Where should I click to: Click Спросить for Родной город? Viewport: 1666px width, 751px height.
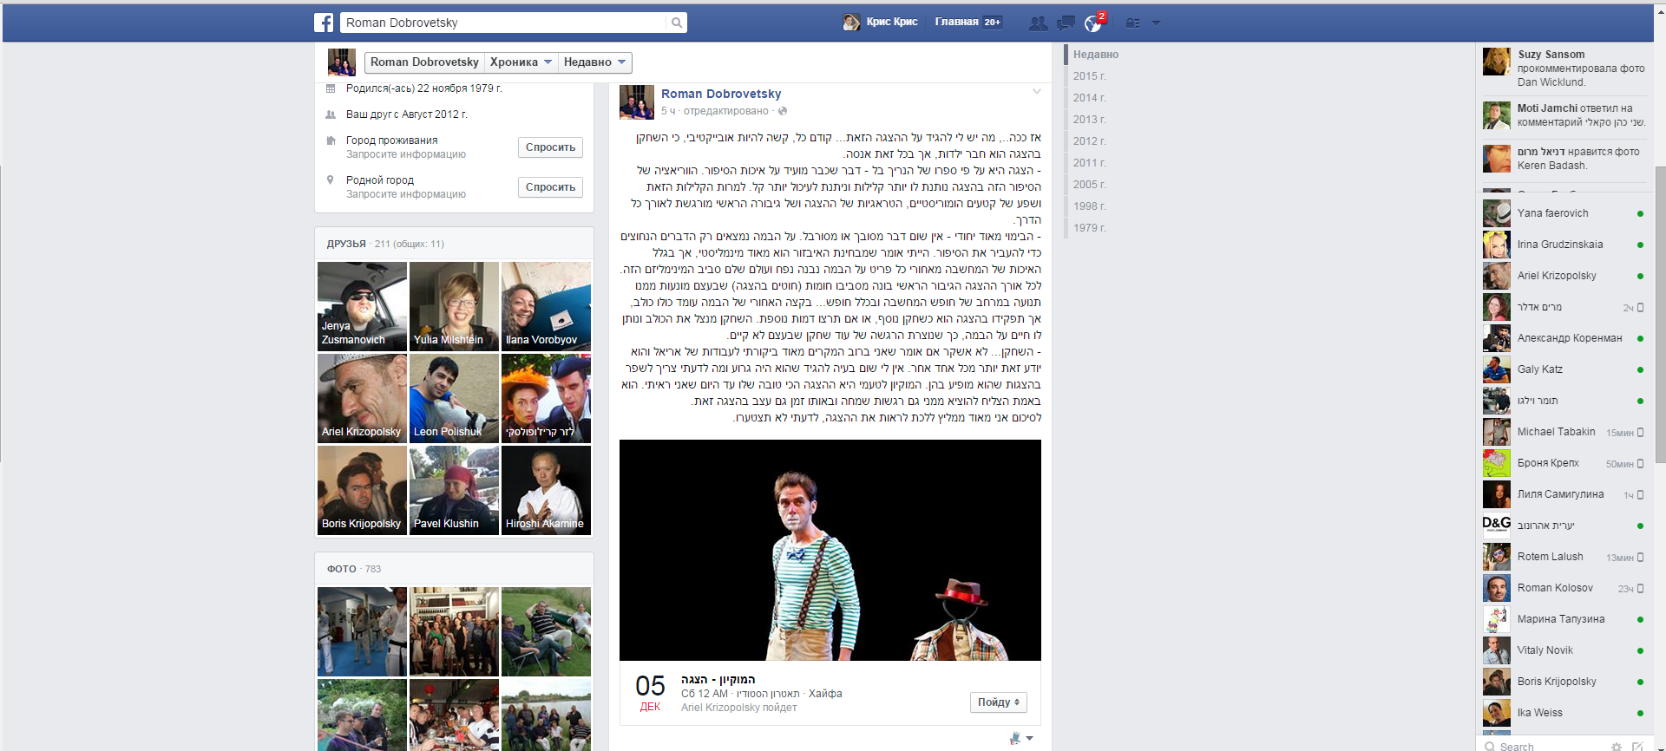[x=550, y=187]
